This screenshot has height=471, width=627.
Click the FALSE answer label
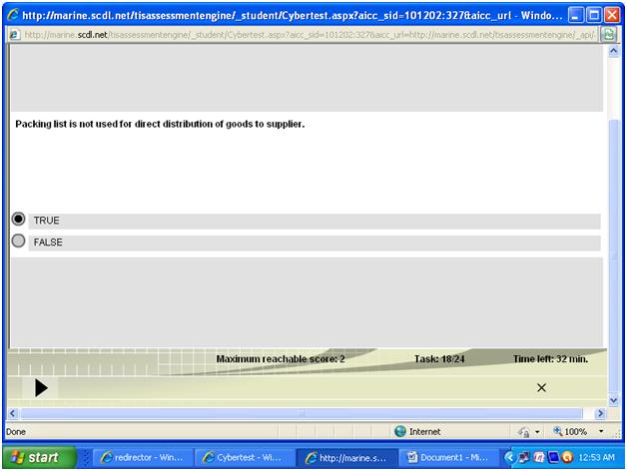coord(48,242)
